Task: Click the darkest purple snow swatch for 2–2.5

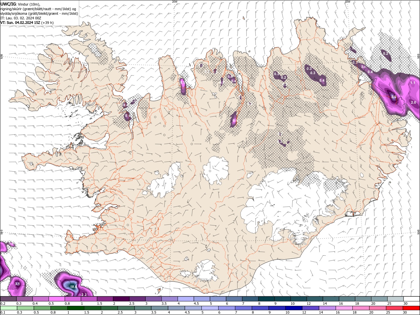Action: 121,299
